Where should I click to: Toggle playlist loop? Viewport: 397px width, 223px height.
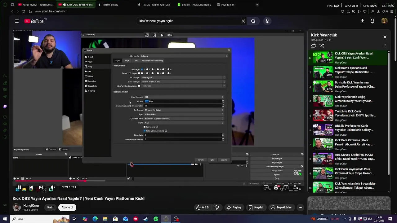point(314,46)
